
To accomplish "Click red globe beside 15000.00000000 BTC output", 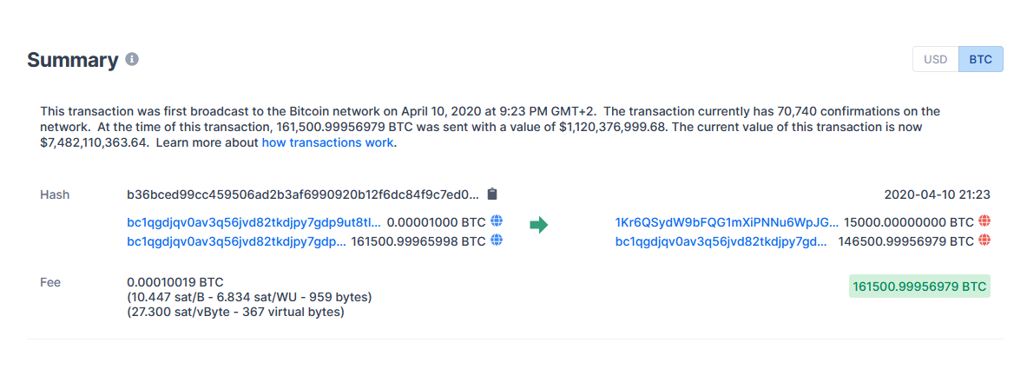I will coord(984,221).
